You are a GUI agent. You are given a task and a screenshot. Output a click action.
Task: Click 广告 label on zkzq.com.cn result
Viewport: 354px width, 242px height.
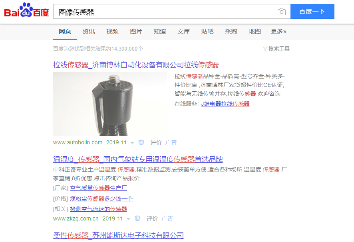(x=167, y=218)
